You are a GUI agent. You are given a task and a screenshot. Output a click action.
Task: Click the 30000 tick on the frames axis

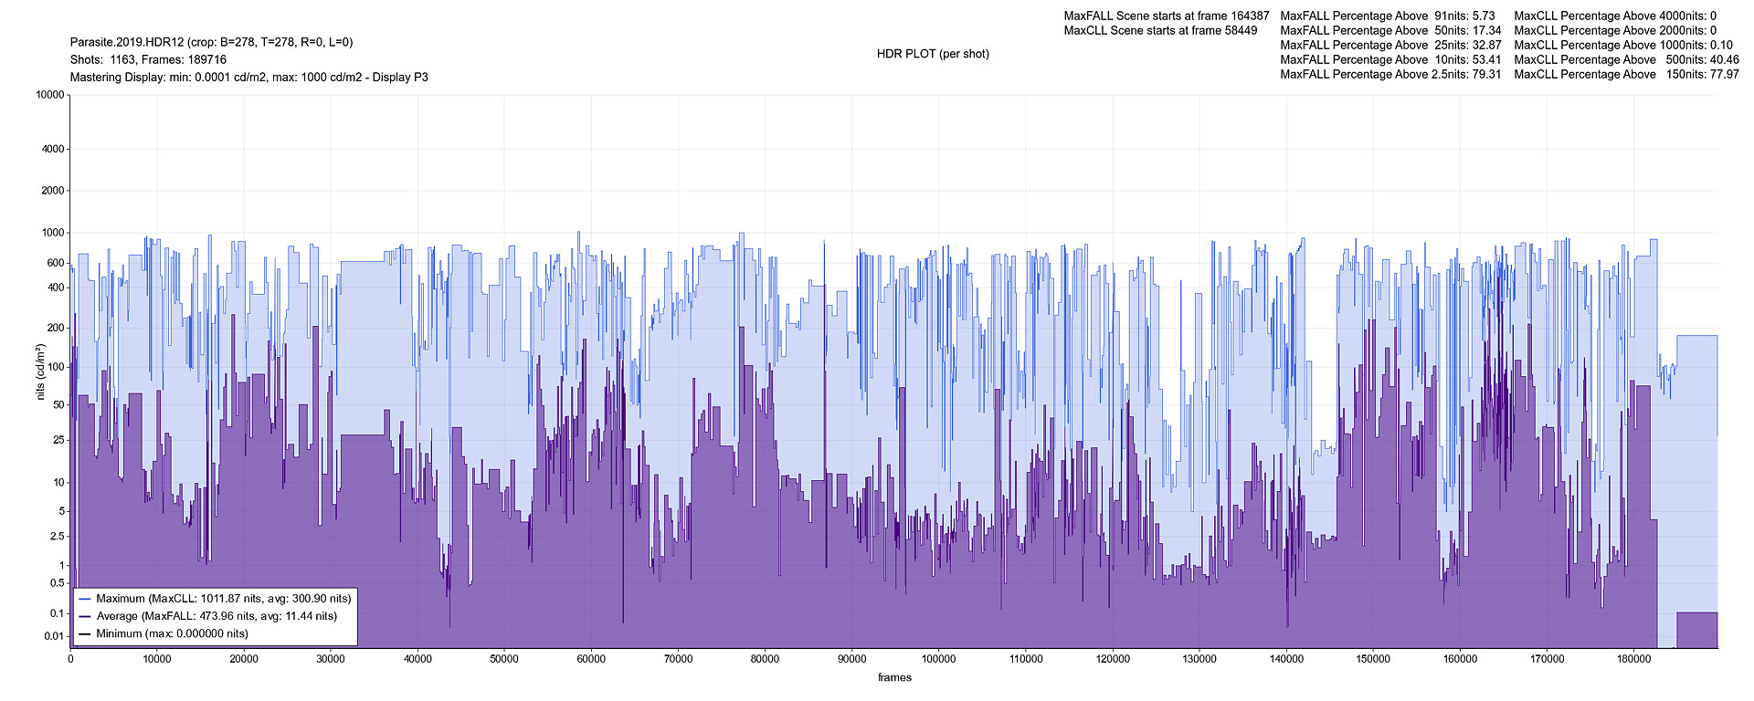(x=331, y=659)
